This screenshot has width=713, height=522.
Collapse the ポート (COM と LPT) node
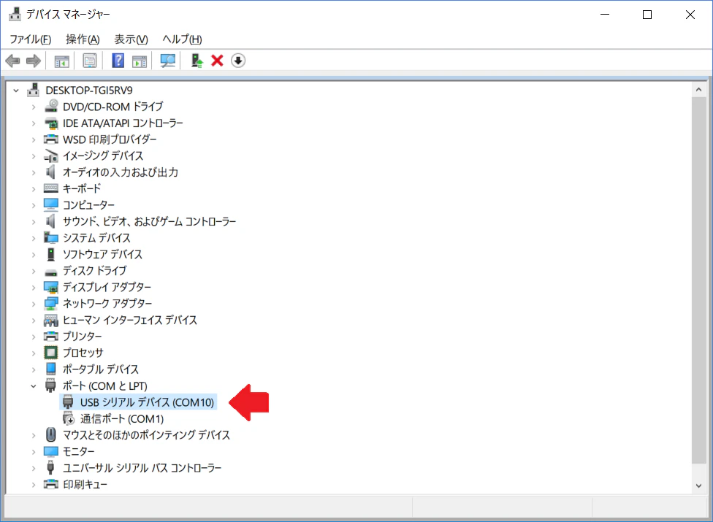pos(34,386)
